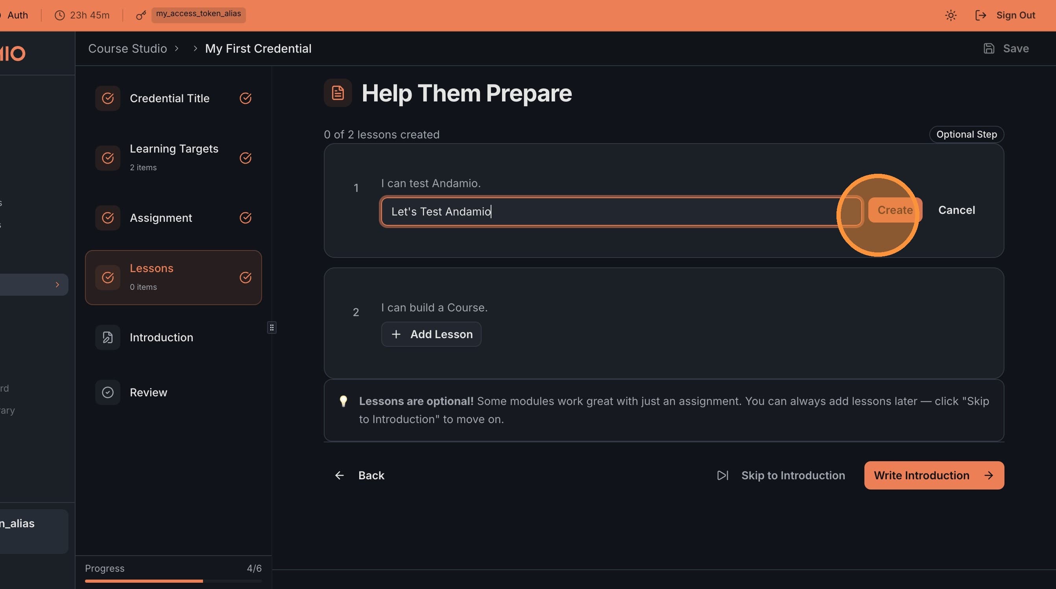Viewport: 1056px width, 589px height.
Task: Click the session timer clock icon
Action: pyautogui.click(x=60, y=16)
